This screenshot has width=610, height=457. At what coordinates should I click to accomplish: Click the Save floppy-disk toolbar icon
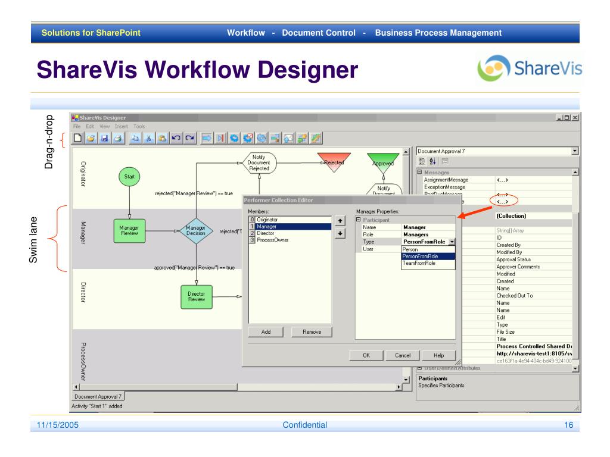click(104, 138)
